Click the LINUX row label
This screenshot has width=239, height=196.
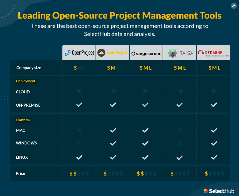(22, 157)
